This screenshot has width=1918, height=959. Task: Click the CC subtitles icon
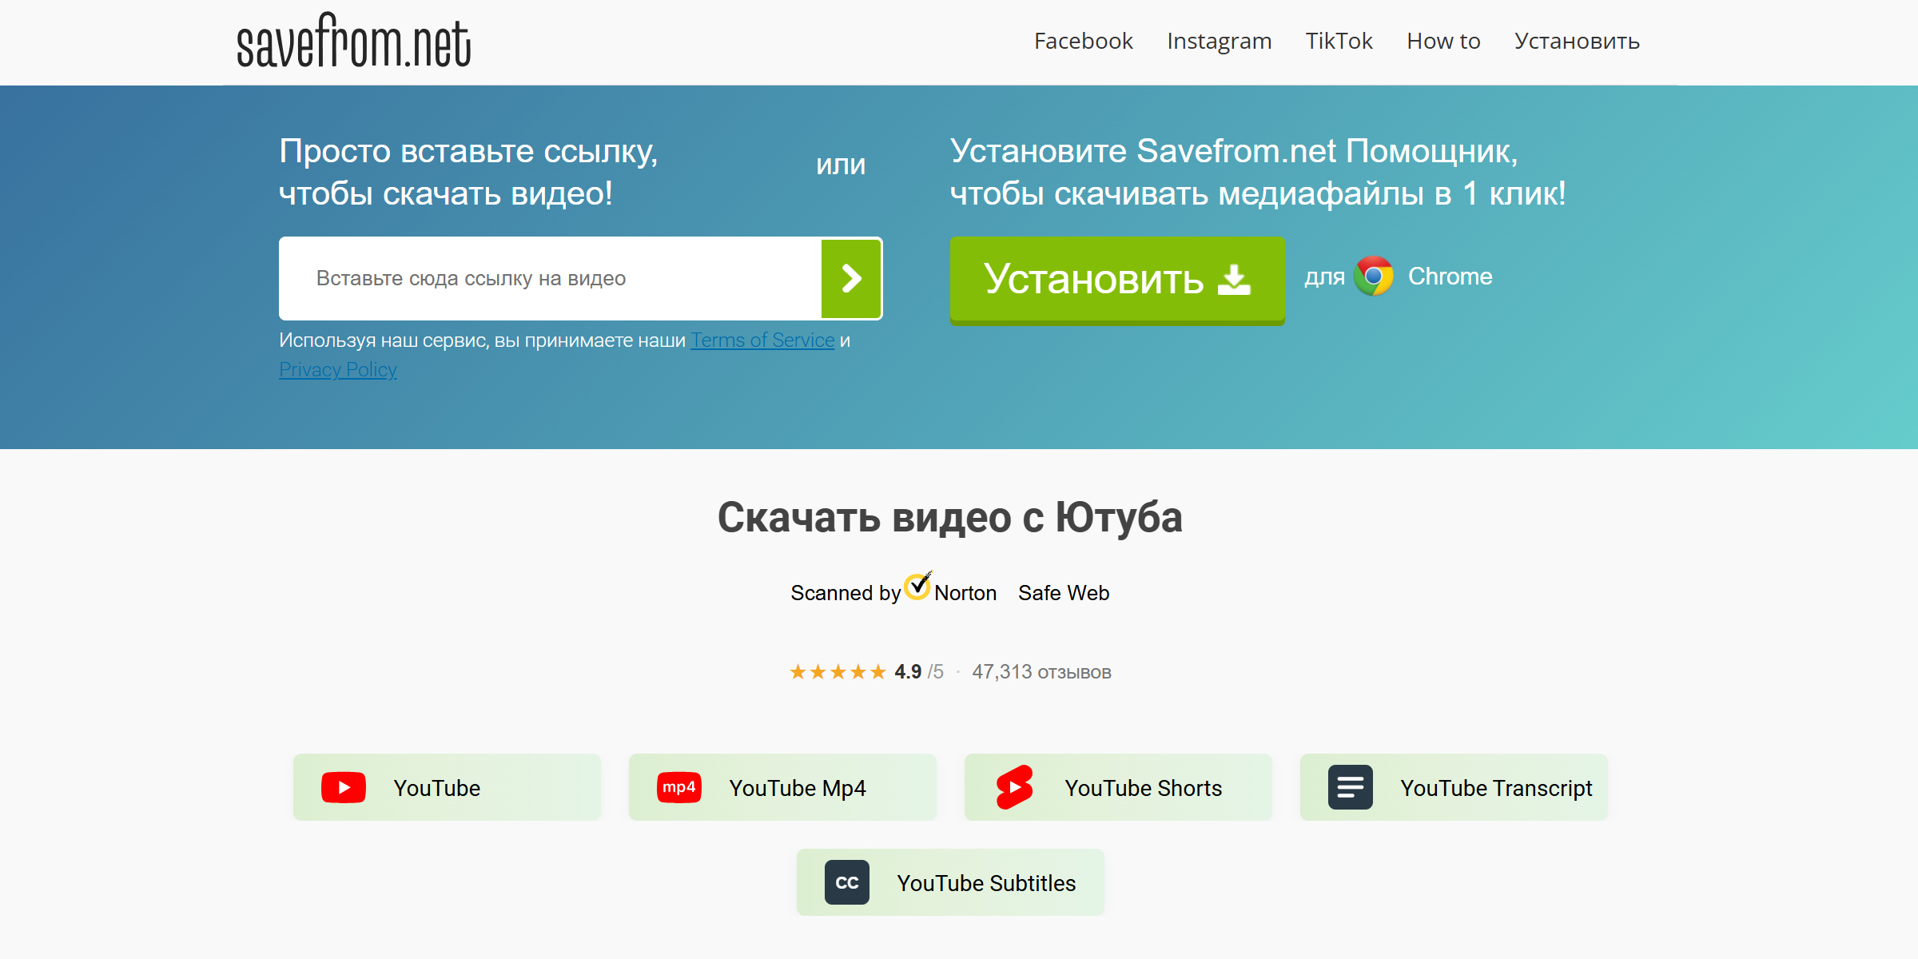847,883
